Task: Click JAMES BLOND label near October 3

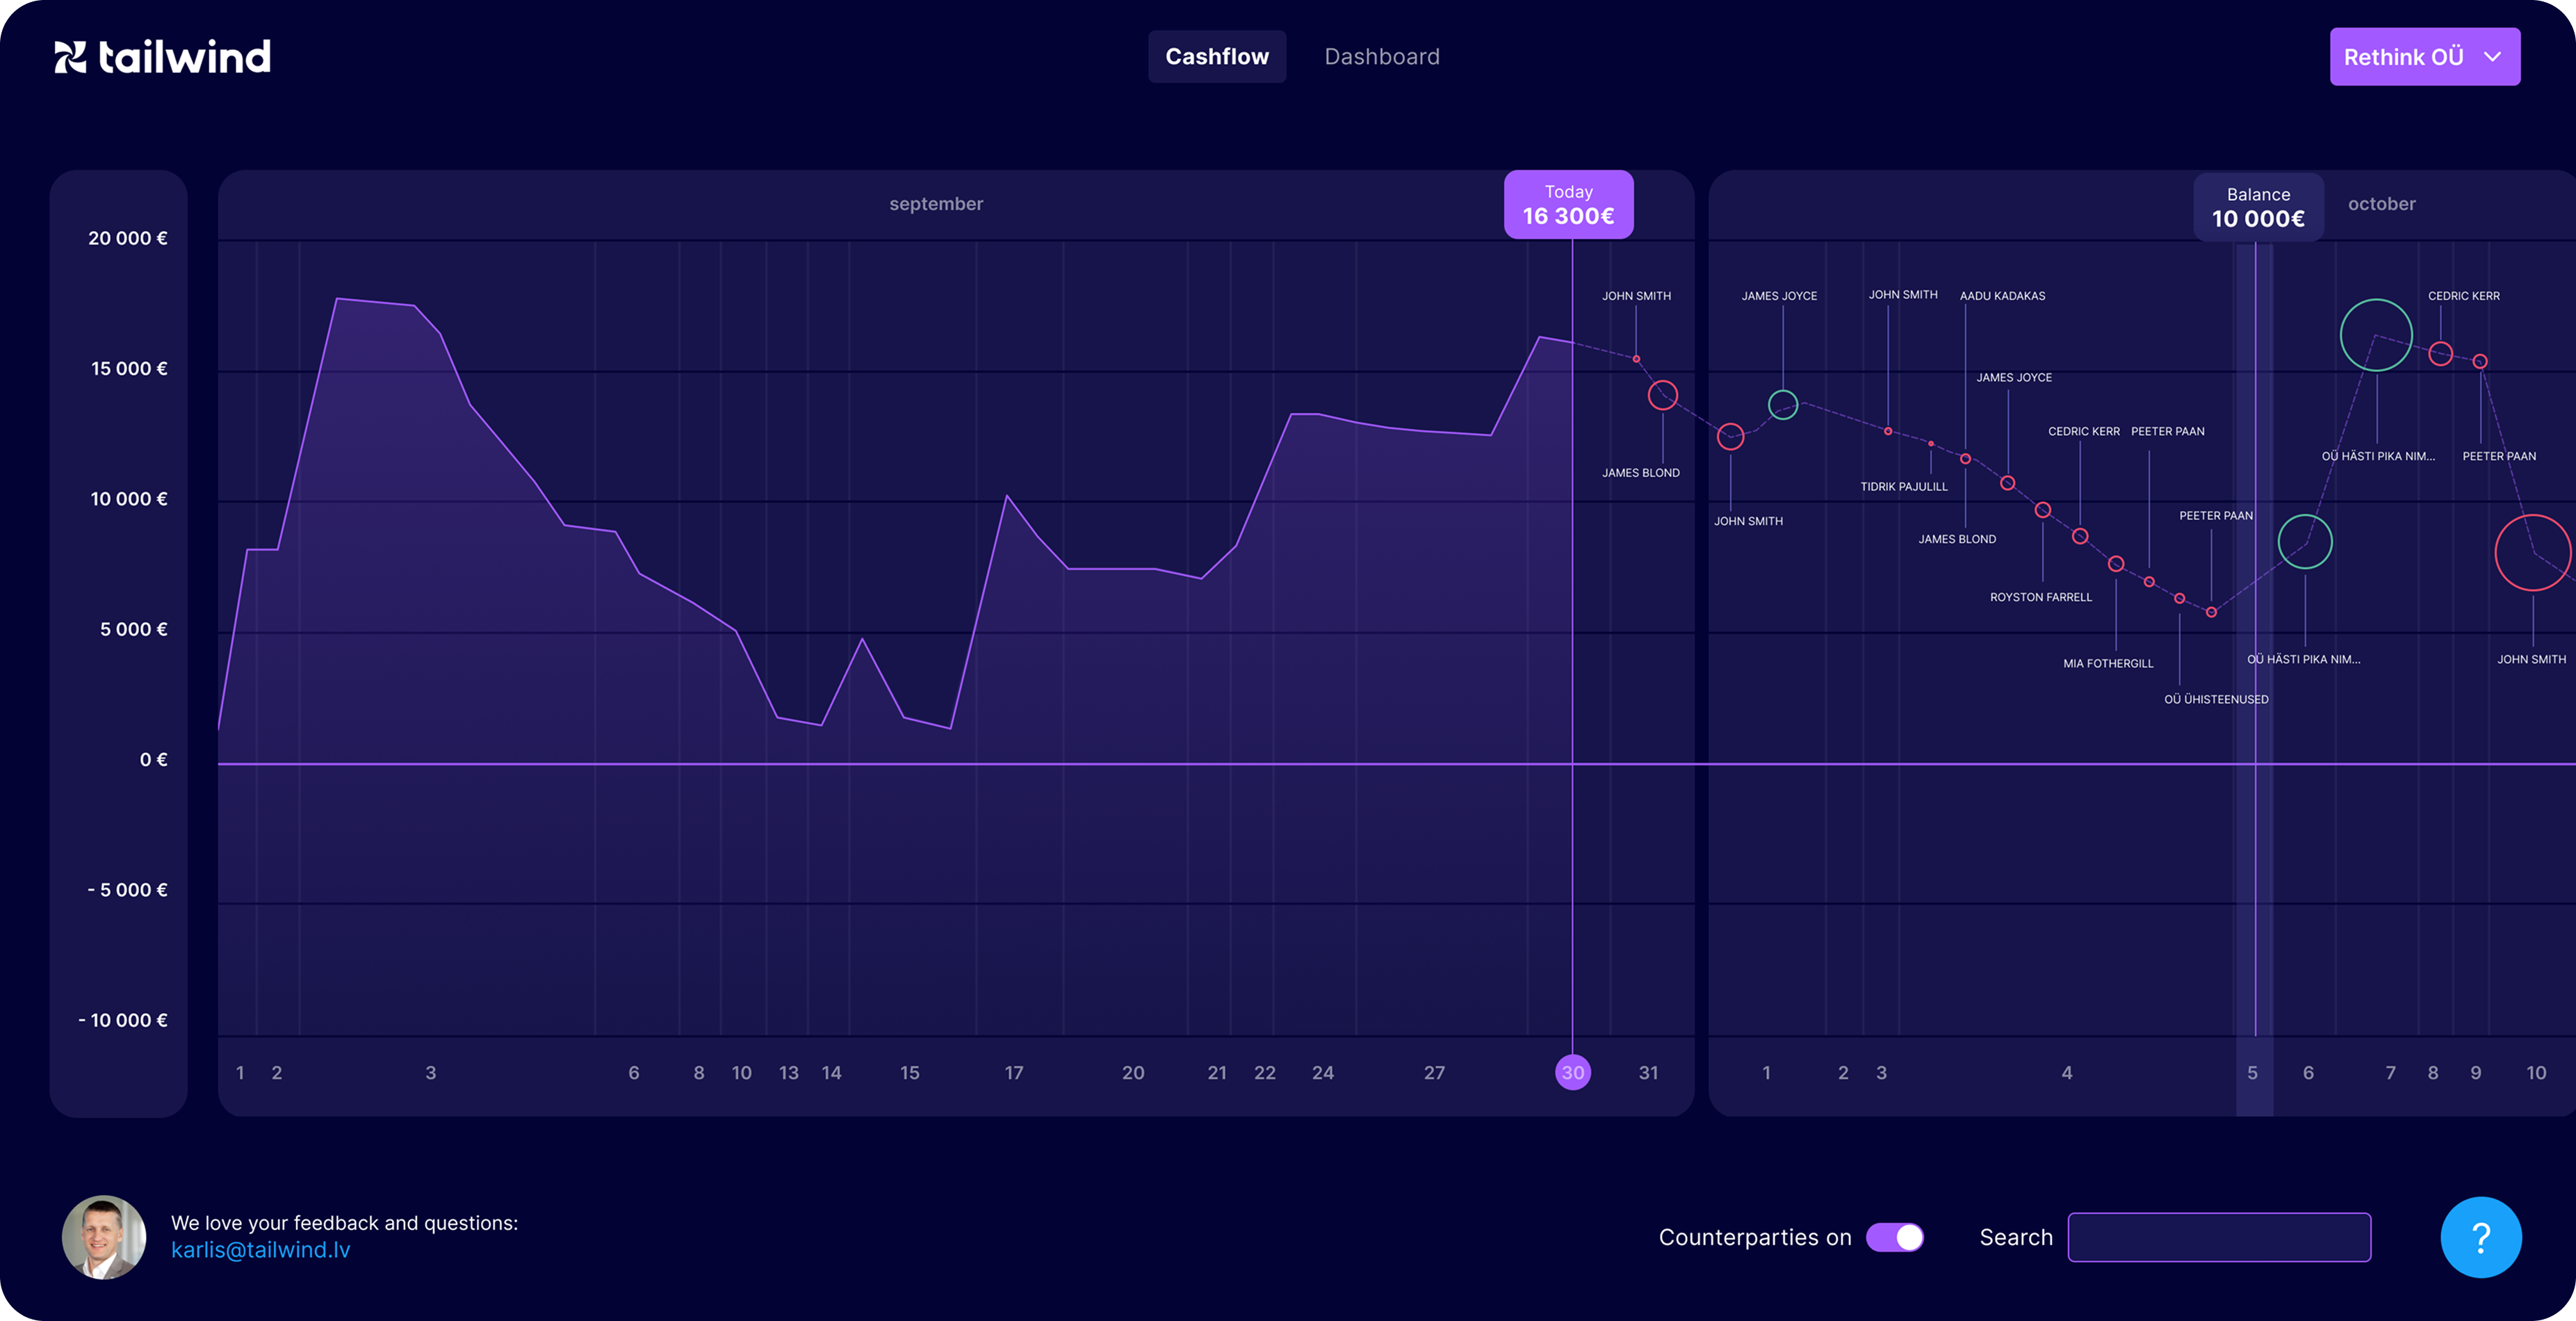Action: coord(1957,539)
